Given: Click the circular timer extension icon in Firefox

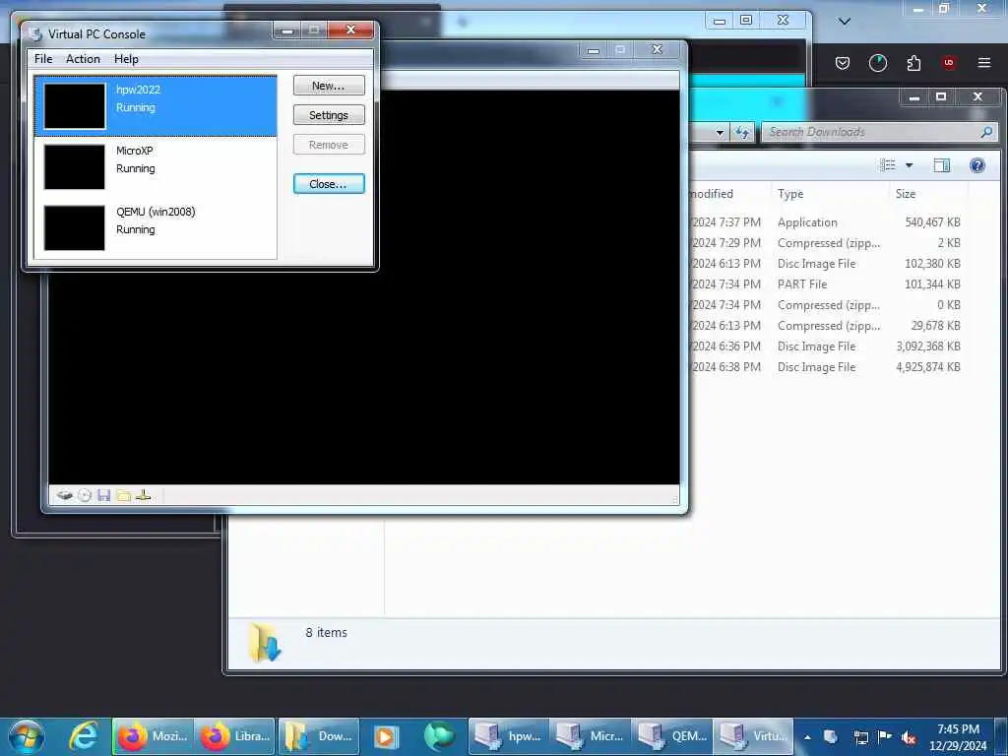Looking at the screenshot, I should point(877,62).
